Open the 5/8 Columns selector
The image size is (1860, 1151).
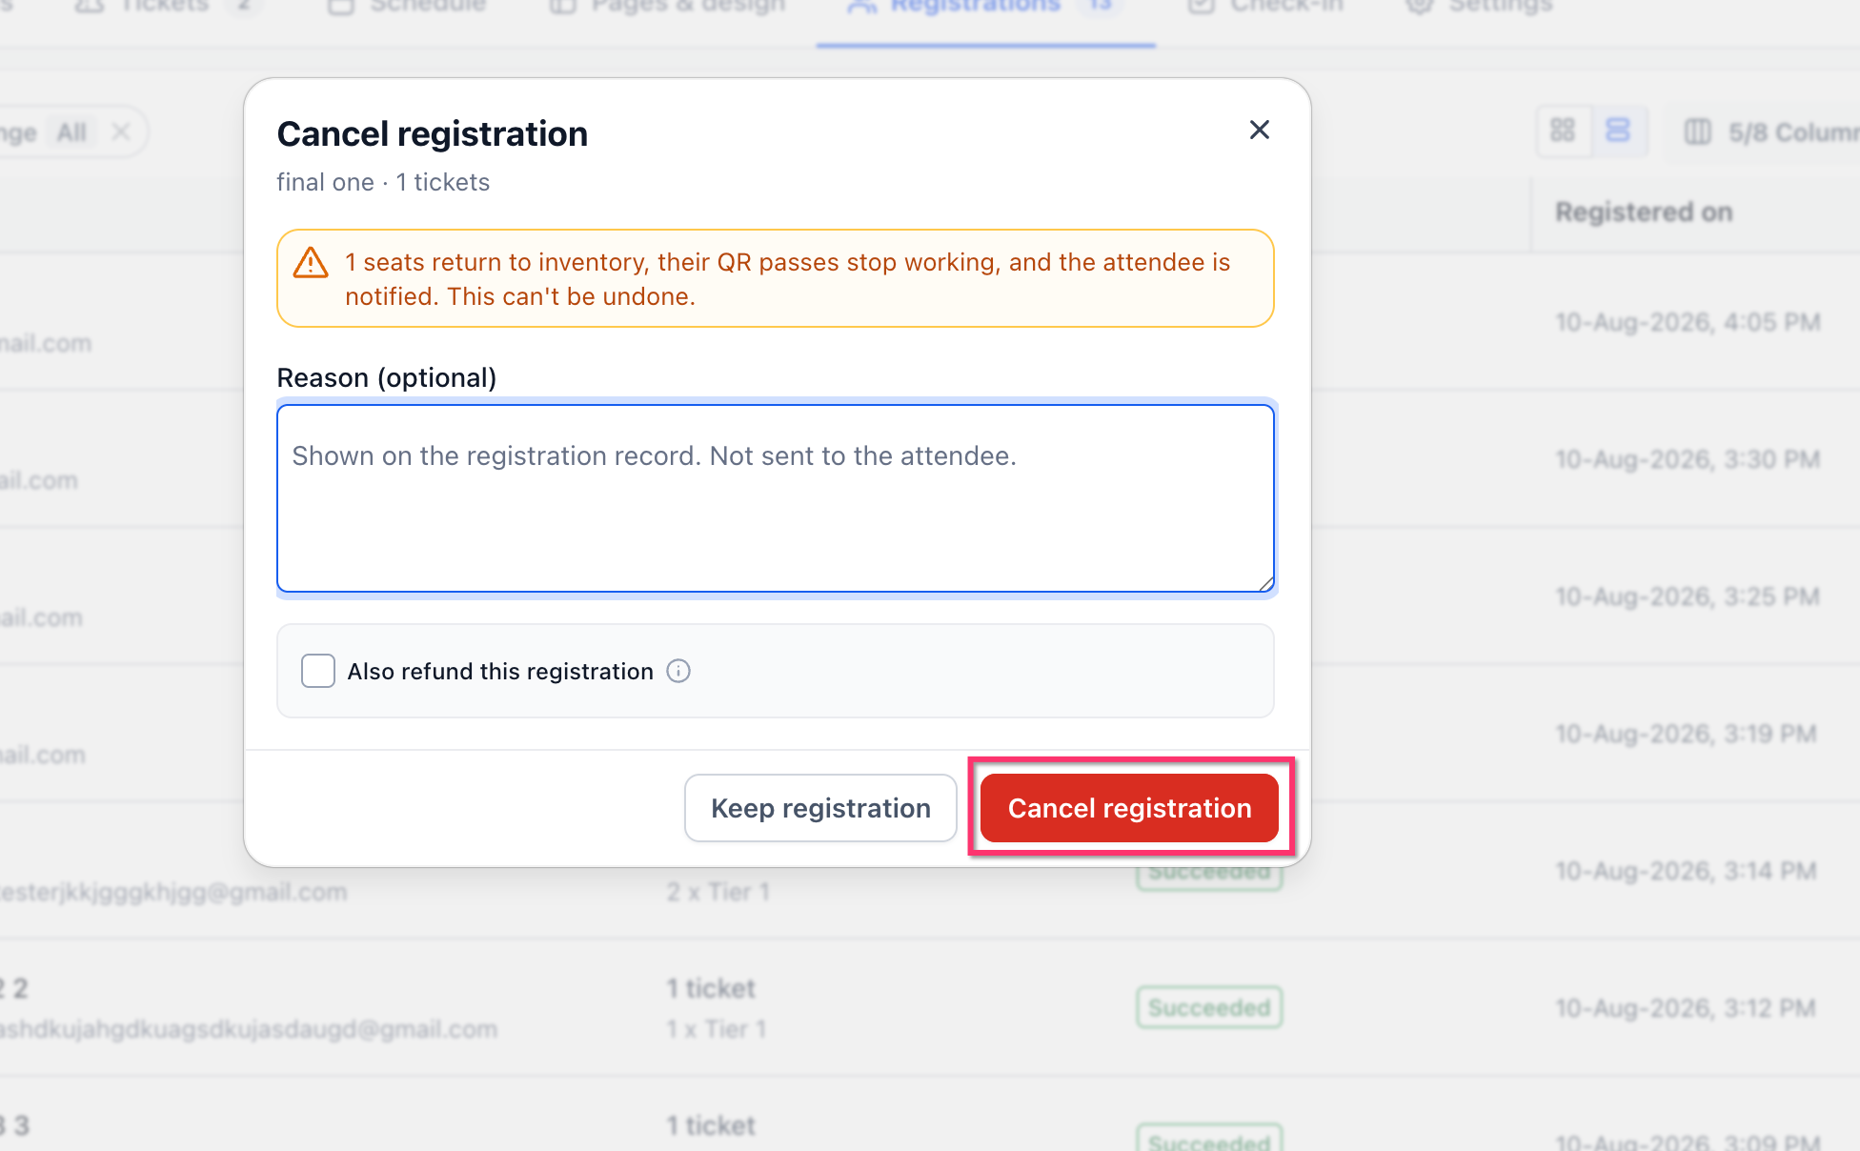click(x=1767, y=131)
